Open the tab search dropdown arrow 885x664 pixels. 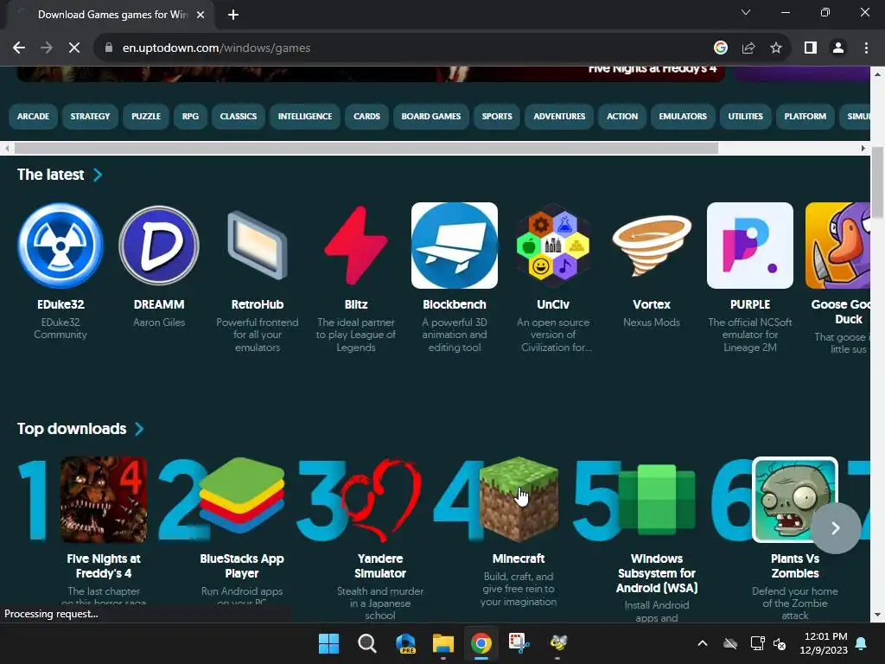point(746,12)
